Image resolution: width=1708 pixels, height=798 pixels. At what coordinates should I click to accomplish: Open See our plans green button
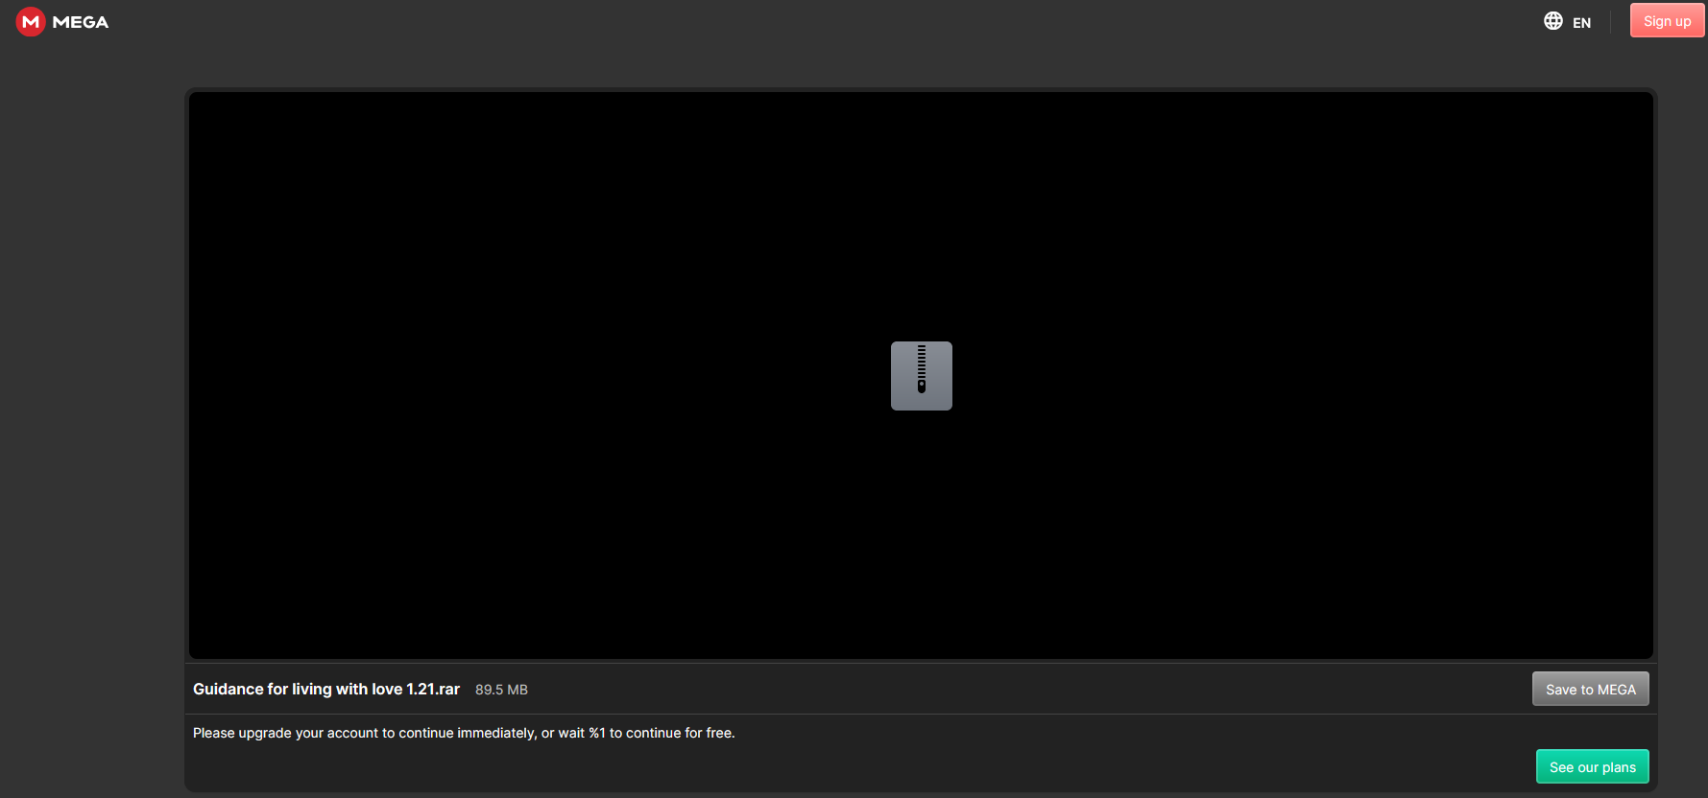click(1592, 766)
